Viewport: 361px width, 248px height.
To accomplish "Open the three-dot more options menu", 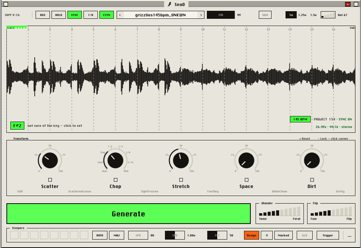I will click(x=349, y=236).
